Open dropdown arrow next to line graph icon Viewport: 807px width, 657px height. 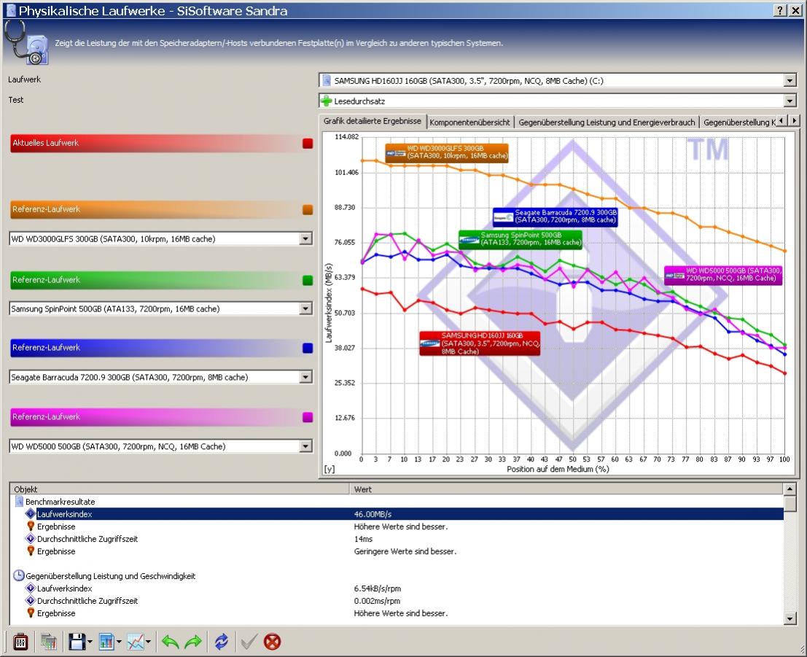[x=148, y=642]
